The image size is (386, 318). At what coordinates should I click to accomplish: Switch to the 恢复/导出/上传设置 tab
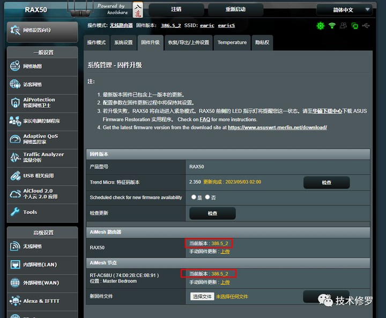pos(189,42)
